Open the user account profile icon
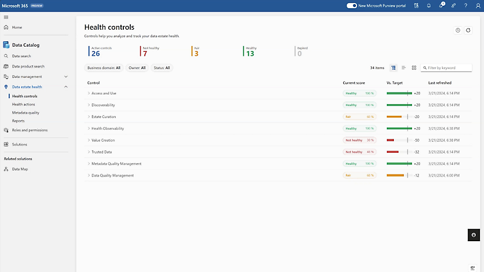Screen dimensions: 484x272 [x=478, y=6]
